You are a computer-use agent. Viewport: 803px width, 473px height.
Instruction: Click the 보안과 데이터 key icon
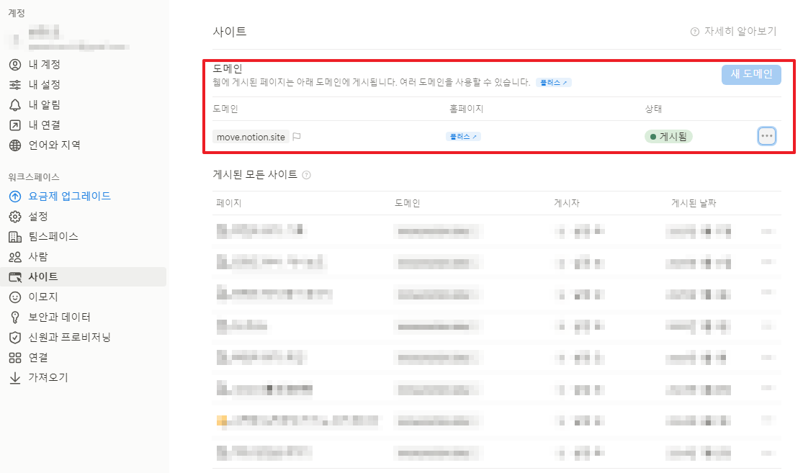point(15,317)
